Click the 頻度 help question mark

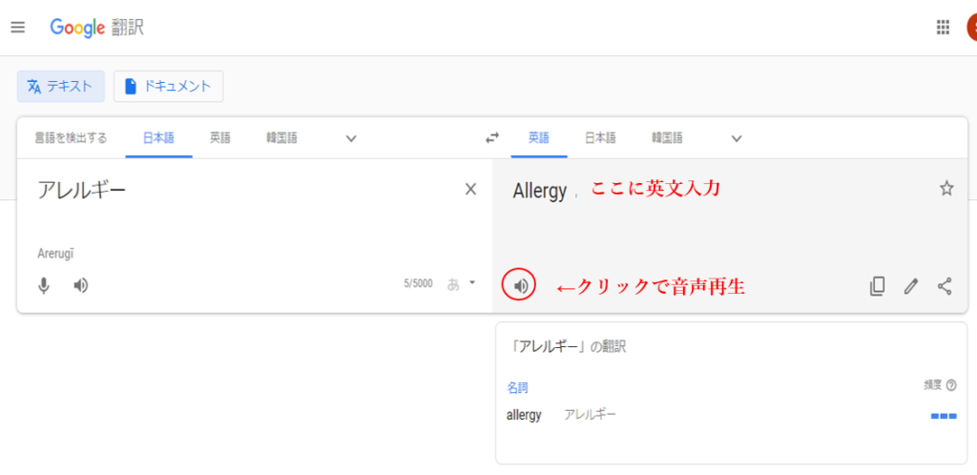(951, 385)
